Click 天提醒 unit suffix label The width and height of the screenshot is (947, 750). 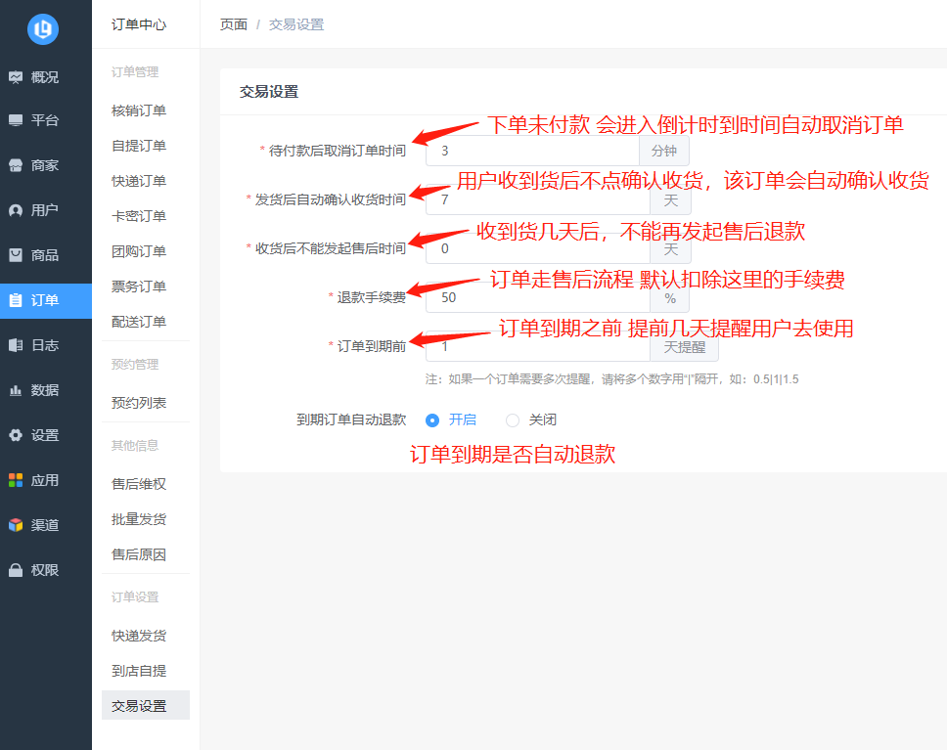[684, 346]
